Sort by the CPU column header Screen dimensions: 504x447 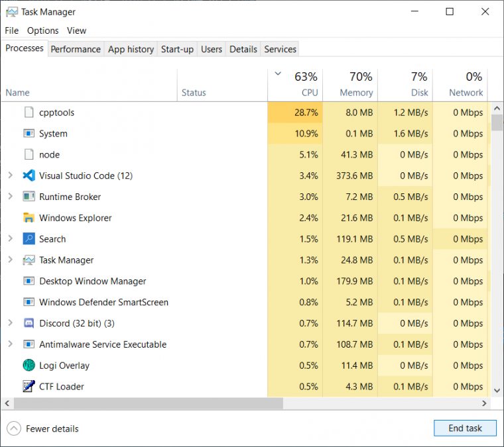click(x=295, y=85)
